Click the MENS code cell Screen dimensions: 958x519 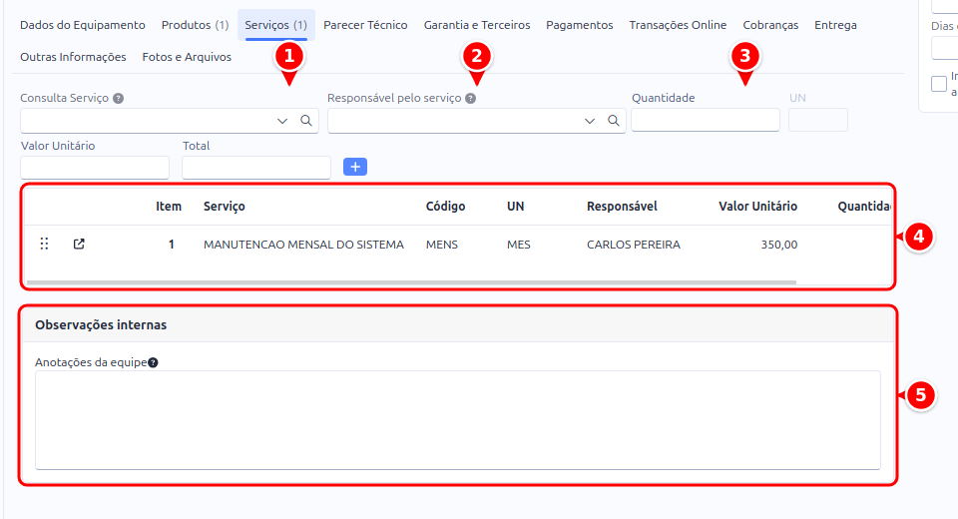click(x=442, y=245)
